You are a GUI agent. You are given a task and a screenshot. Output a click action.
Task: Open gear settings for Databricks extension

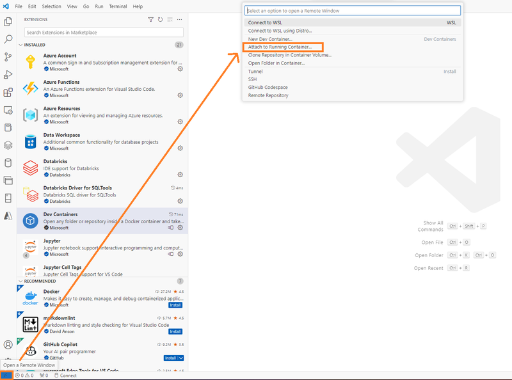180,175
